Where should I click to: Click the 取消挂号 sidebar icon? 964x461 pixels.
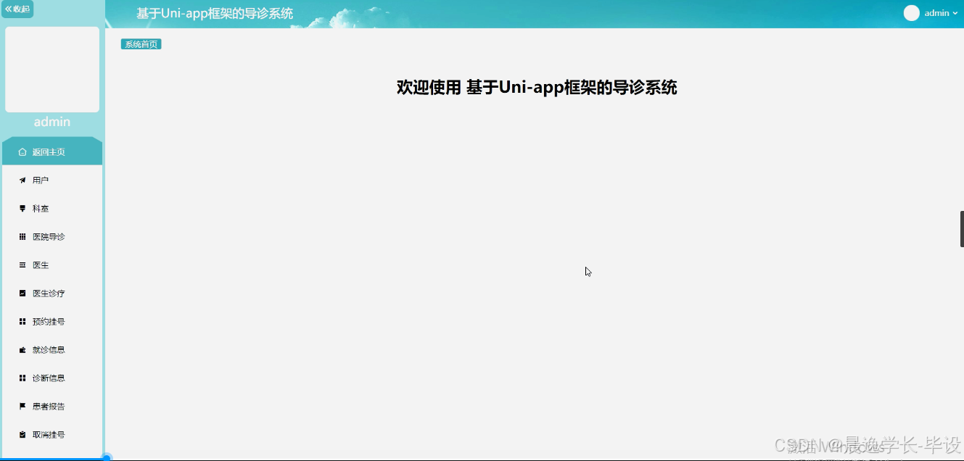coord(22,434)
